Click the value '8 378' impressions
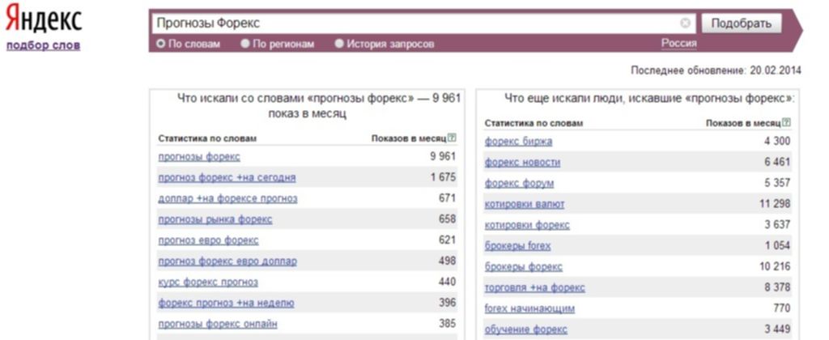829x340 pixels. (777, 287)
